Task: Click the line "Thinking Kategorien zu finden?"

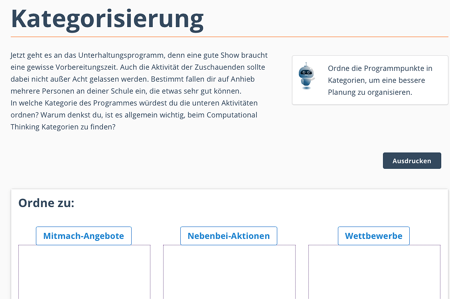Action: [63, 127]
